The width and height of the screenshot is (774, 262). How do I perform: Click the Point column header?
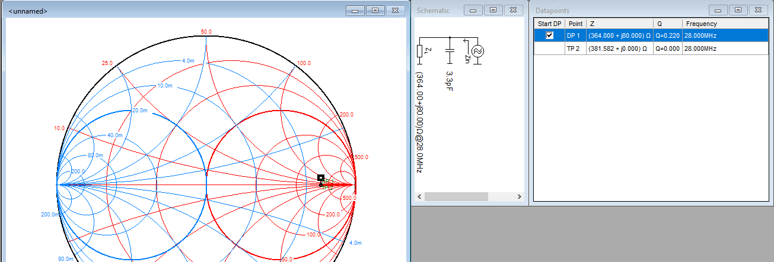coord(575,24)
